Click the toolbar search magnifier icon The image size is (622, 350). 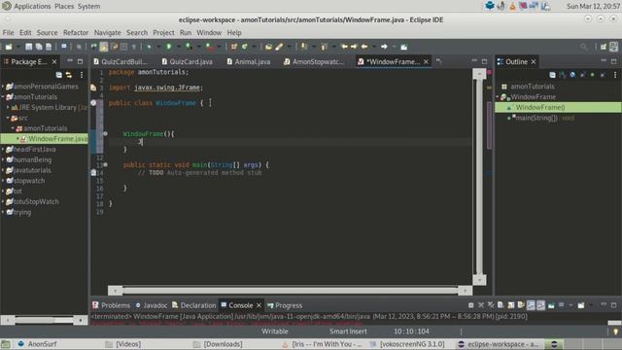point(583,47)
